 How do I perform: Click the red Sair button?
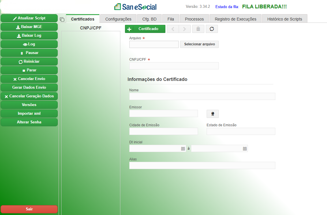(29, 209)
